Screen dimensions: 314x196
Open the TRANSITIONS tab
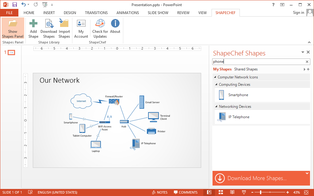point(96,13)
